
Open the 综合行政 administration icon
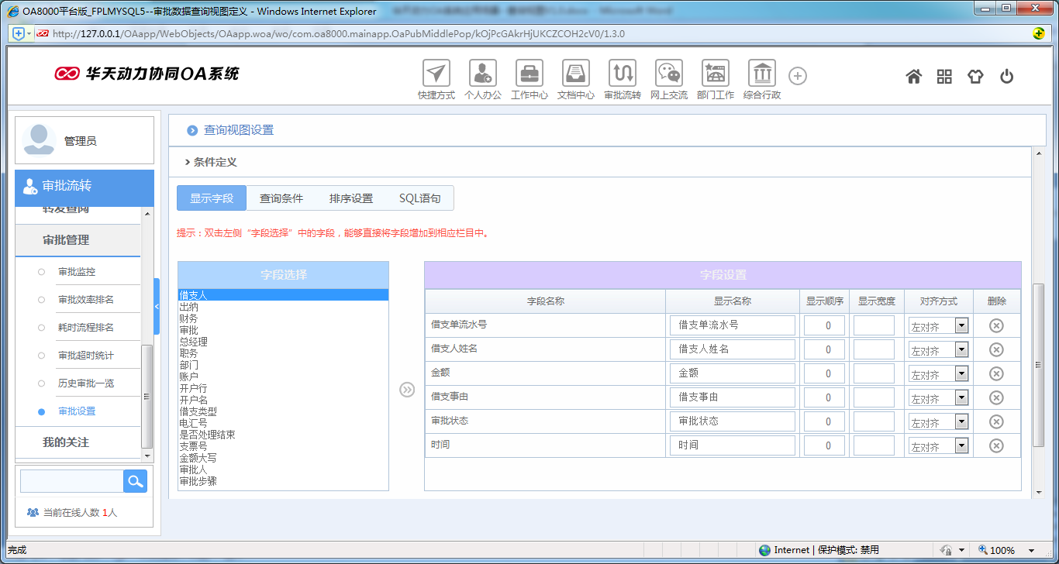(x=761, y=75)
